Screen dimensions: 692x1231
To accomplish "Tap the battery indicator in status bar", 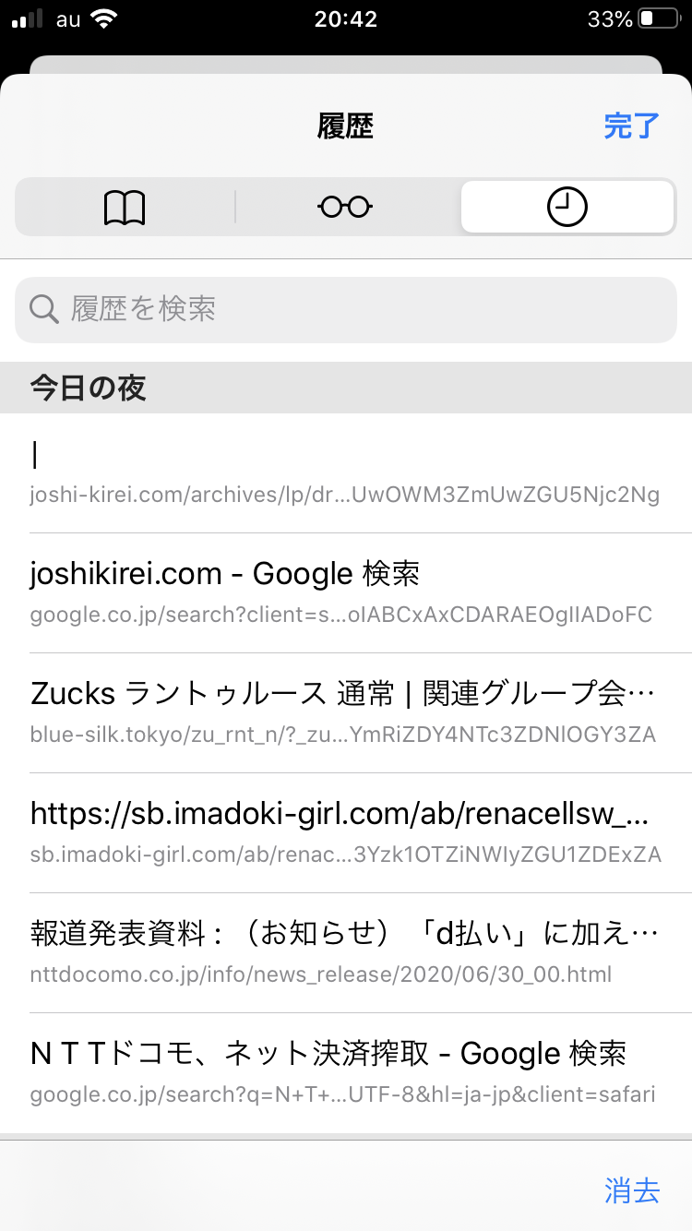I will (x=658, y=19).
